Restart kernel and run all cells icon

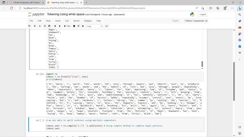[83, 26]
